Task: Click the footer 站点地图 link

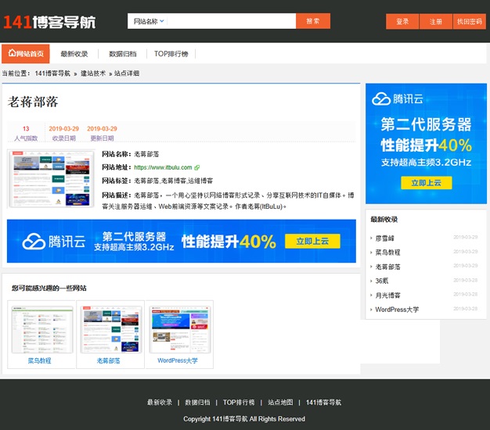Action: coord(280,403)
